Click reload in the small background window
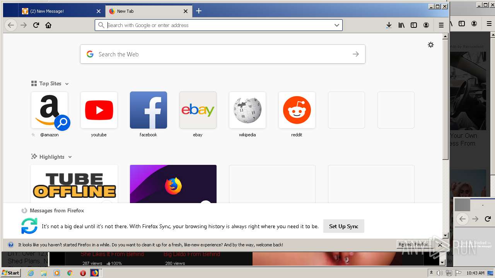This screenshot has height=278, width=495. click(x=488, y=219)
